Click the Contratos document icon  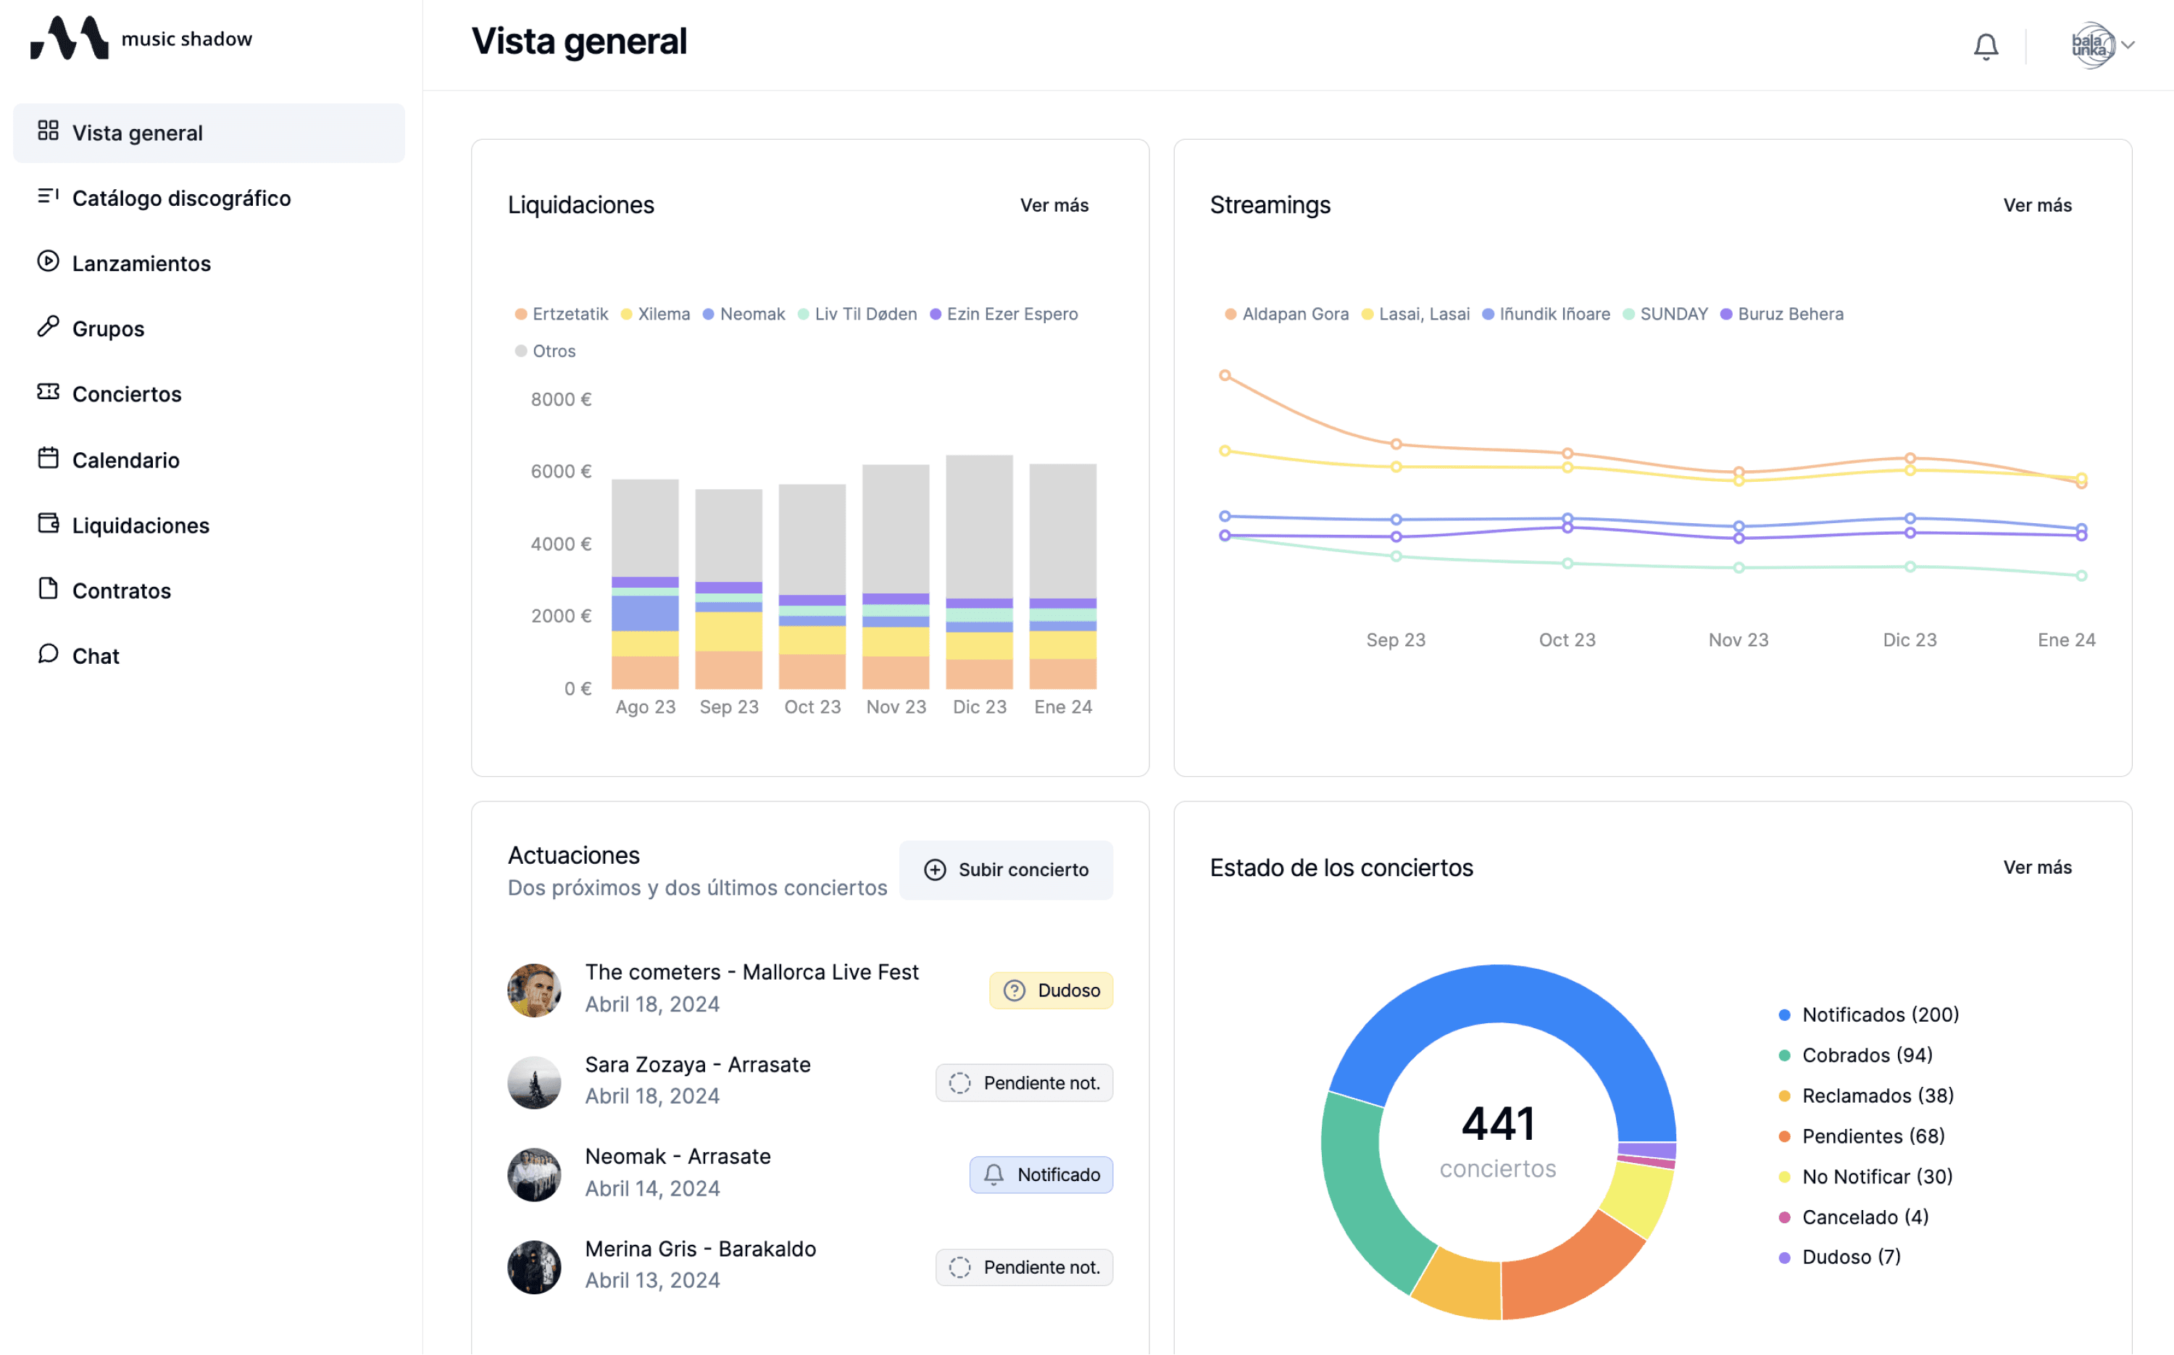(49, 589)
